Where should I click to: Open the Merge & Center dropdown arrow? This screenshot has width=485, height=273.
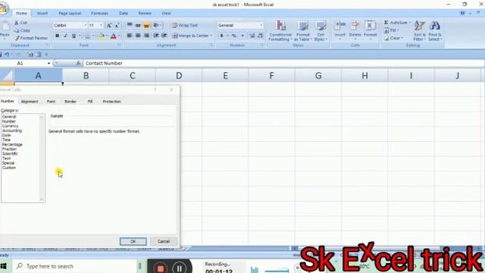pos(211,36)
